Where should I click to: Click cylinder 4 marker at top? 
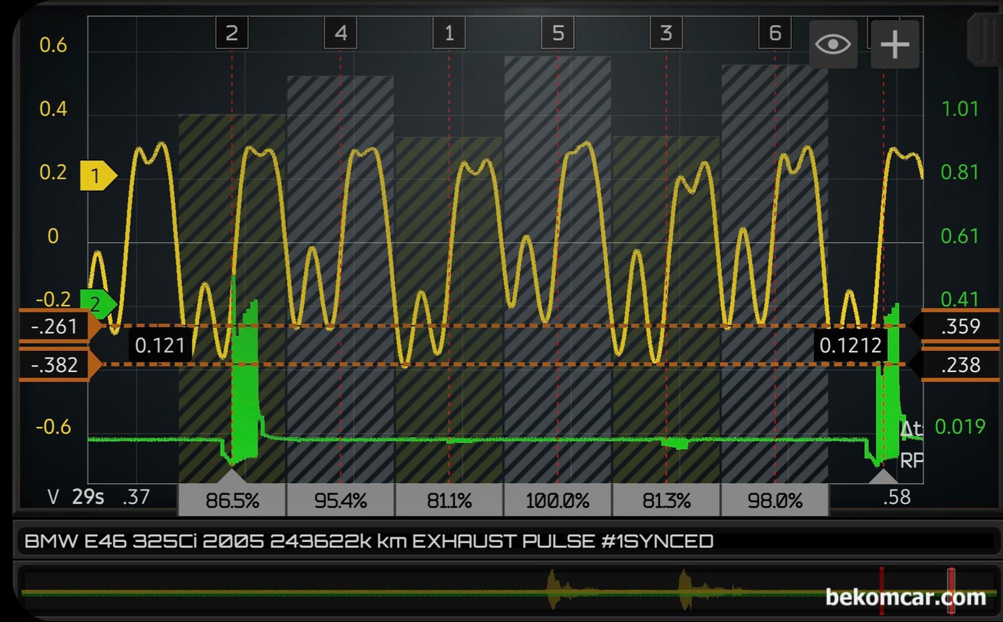(x=340, y=33)
